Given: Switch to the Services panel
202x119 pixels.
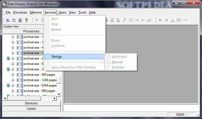Looking at the screenshot, I should coord(32,103).
